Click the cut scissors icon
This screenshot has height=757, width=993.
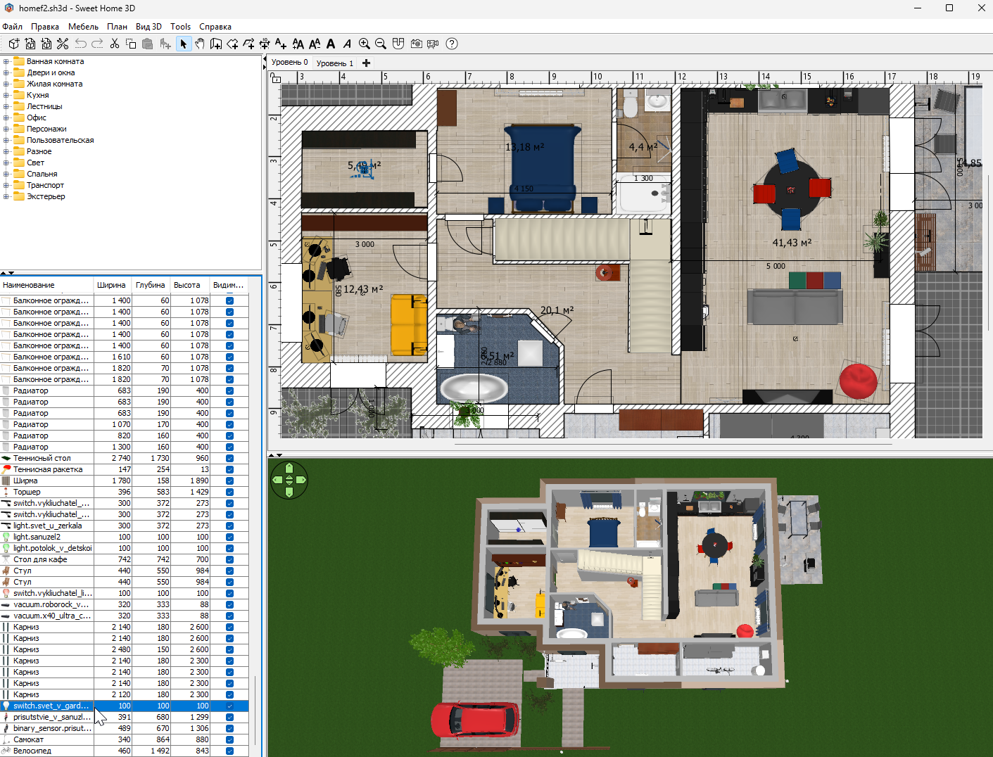point(115,44)
